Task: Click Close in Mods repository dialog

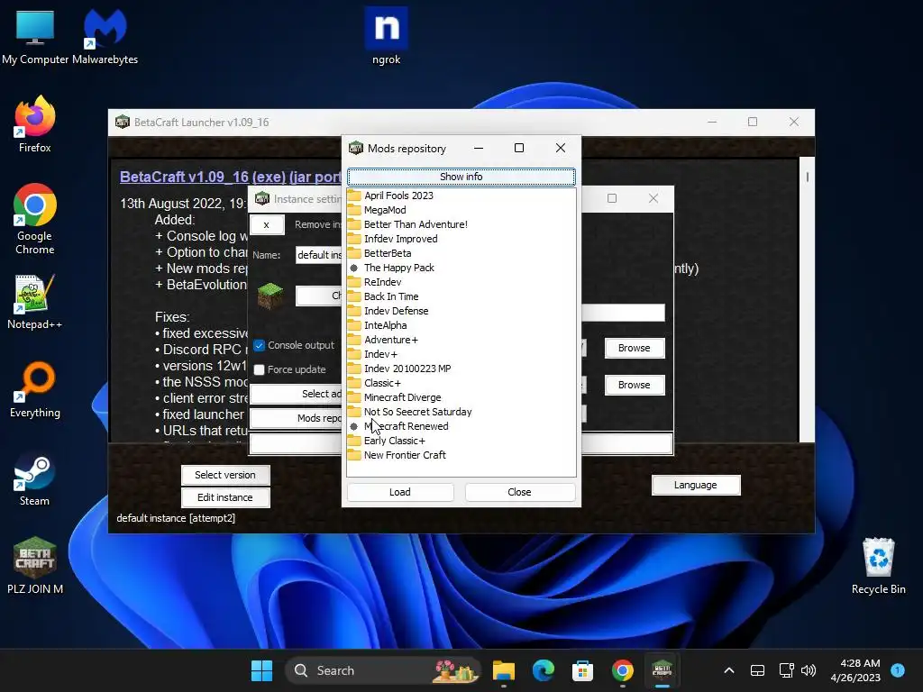Action: 519,492
